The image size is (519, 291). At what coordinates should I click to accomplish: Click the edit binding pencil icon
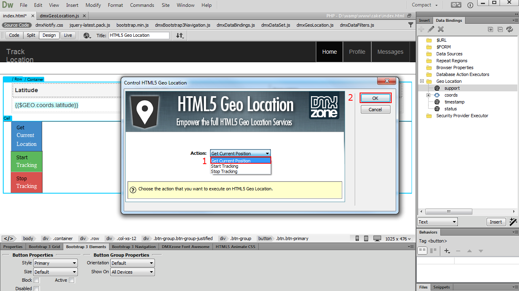click(431, 29)
